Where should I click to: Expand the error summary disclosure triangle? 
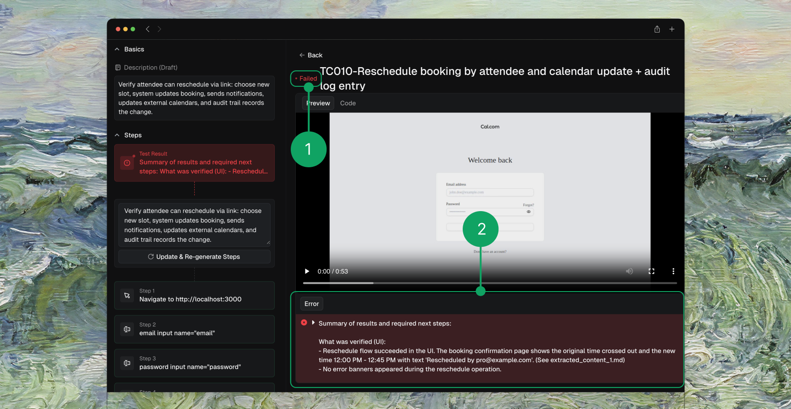pyautogui.click(x=313, y=323)
